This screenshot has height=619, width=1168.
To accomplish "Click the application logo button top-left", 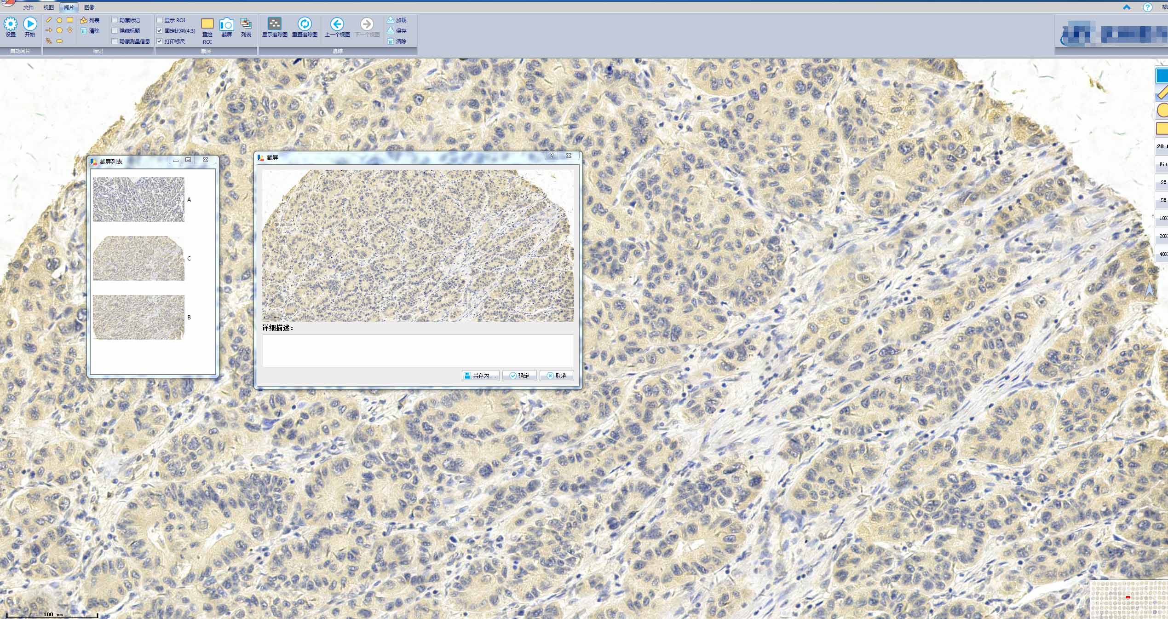I will point(7,3).
